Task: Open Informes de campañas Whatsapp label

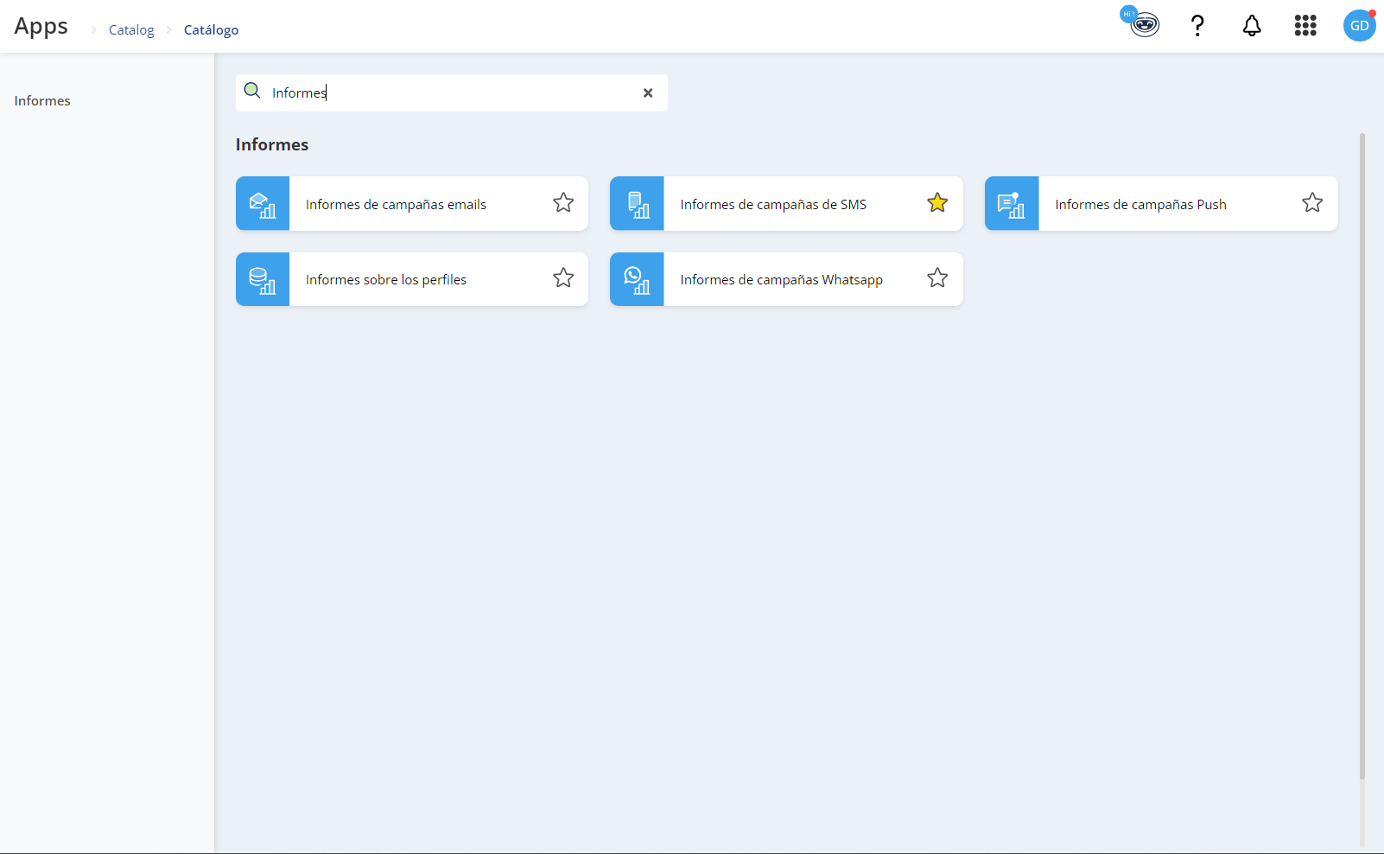Action: pyautogui.click(x=781, y=280)
